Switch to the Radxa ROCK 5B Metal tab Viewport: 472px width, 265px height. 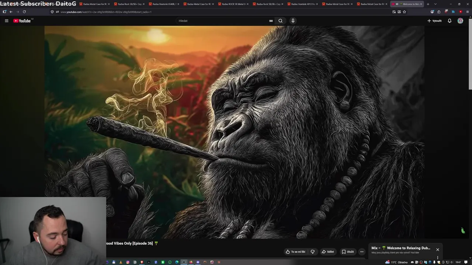233,4
